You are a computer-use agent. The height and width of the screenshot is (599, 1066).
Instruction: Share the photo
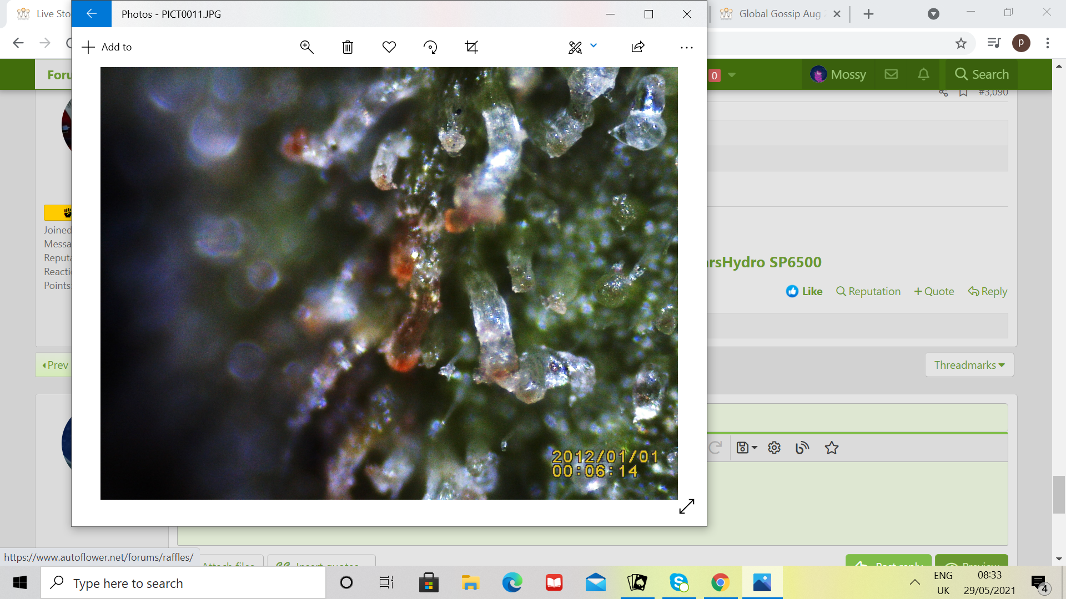(638, 47)
